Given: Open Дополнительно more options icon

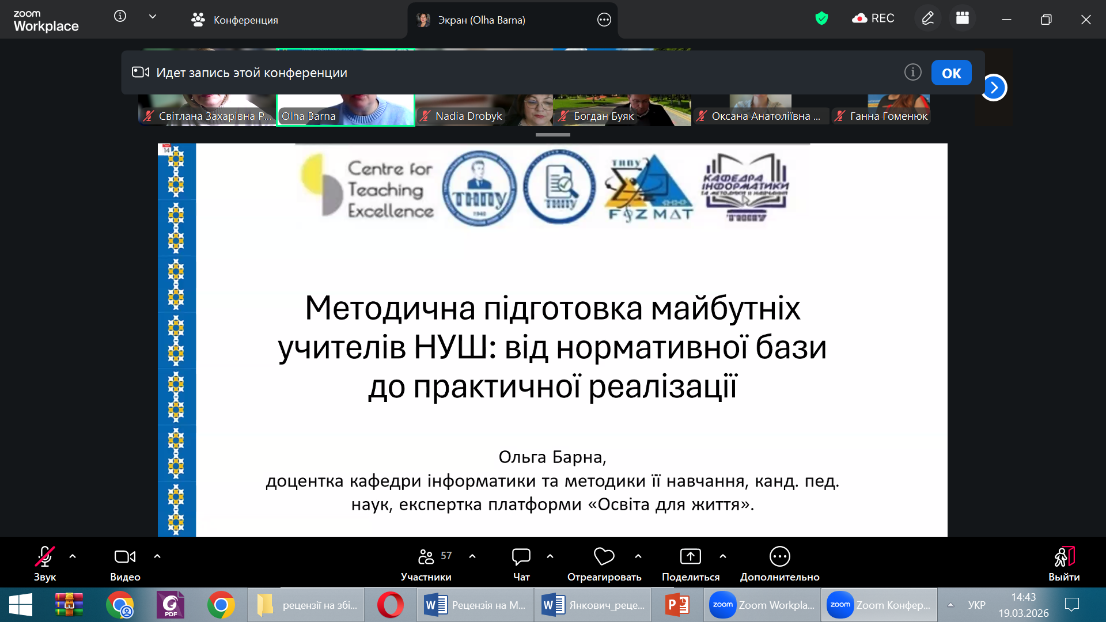Looking at the screenshot, I should point(780,556).
